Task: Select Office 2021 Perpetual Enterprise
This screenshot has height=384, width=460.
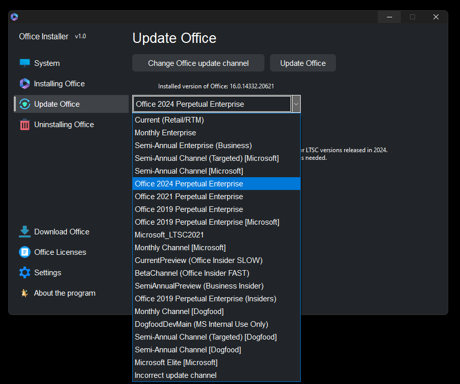Action: (x=216, y=197)
